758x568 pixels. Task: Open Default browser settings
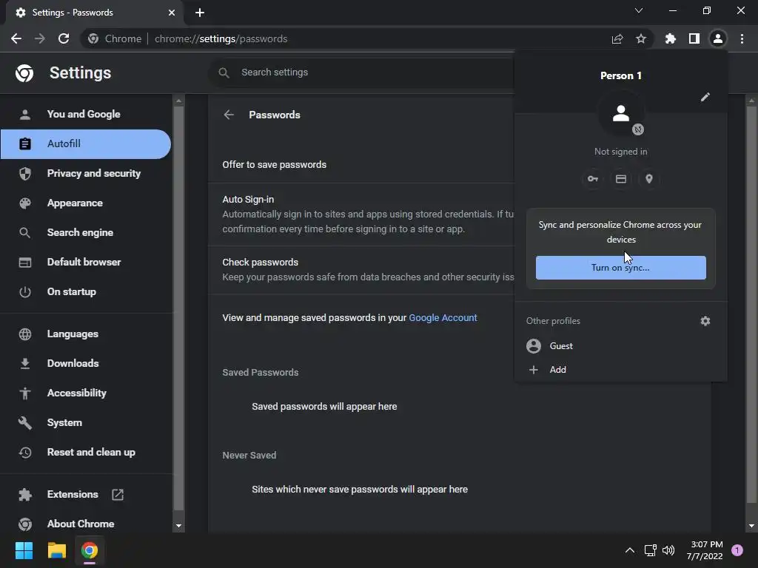click(x=86, y=263)
